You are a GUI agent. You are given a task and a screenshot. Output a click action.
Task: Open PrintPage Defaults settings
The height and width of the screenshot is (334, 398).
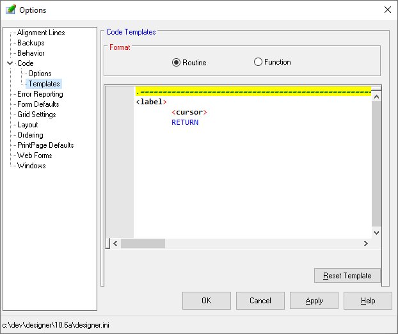click(x=45, y=145)
